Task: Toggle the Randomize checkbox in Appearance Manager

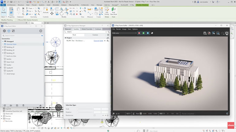Action: coord(94,116)
